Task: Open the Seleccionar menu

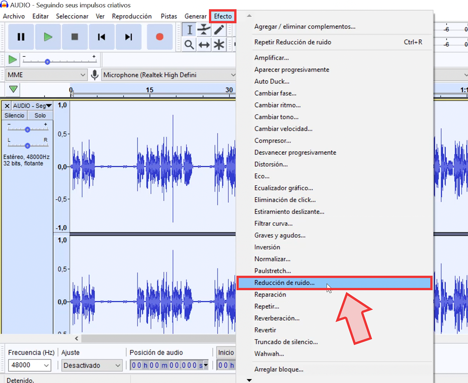Action: pyautogui.click(x=72, y=16)
